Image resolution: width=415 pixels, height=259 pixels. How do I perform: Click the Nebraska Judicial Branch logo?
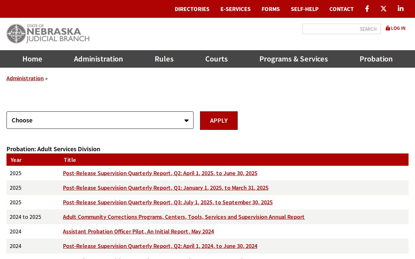point(48,34)
